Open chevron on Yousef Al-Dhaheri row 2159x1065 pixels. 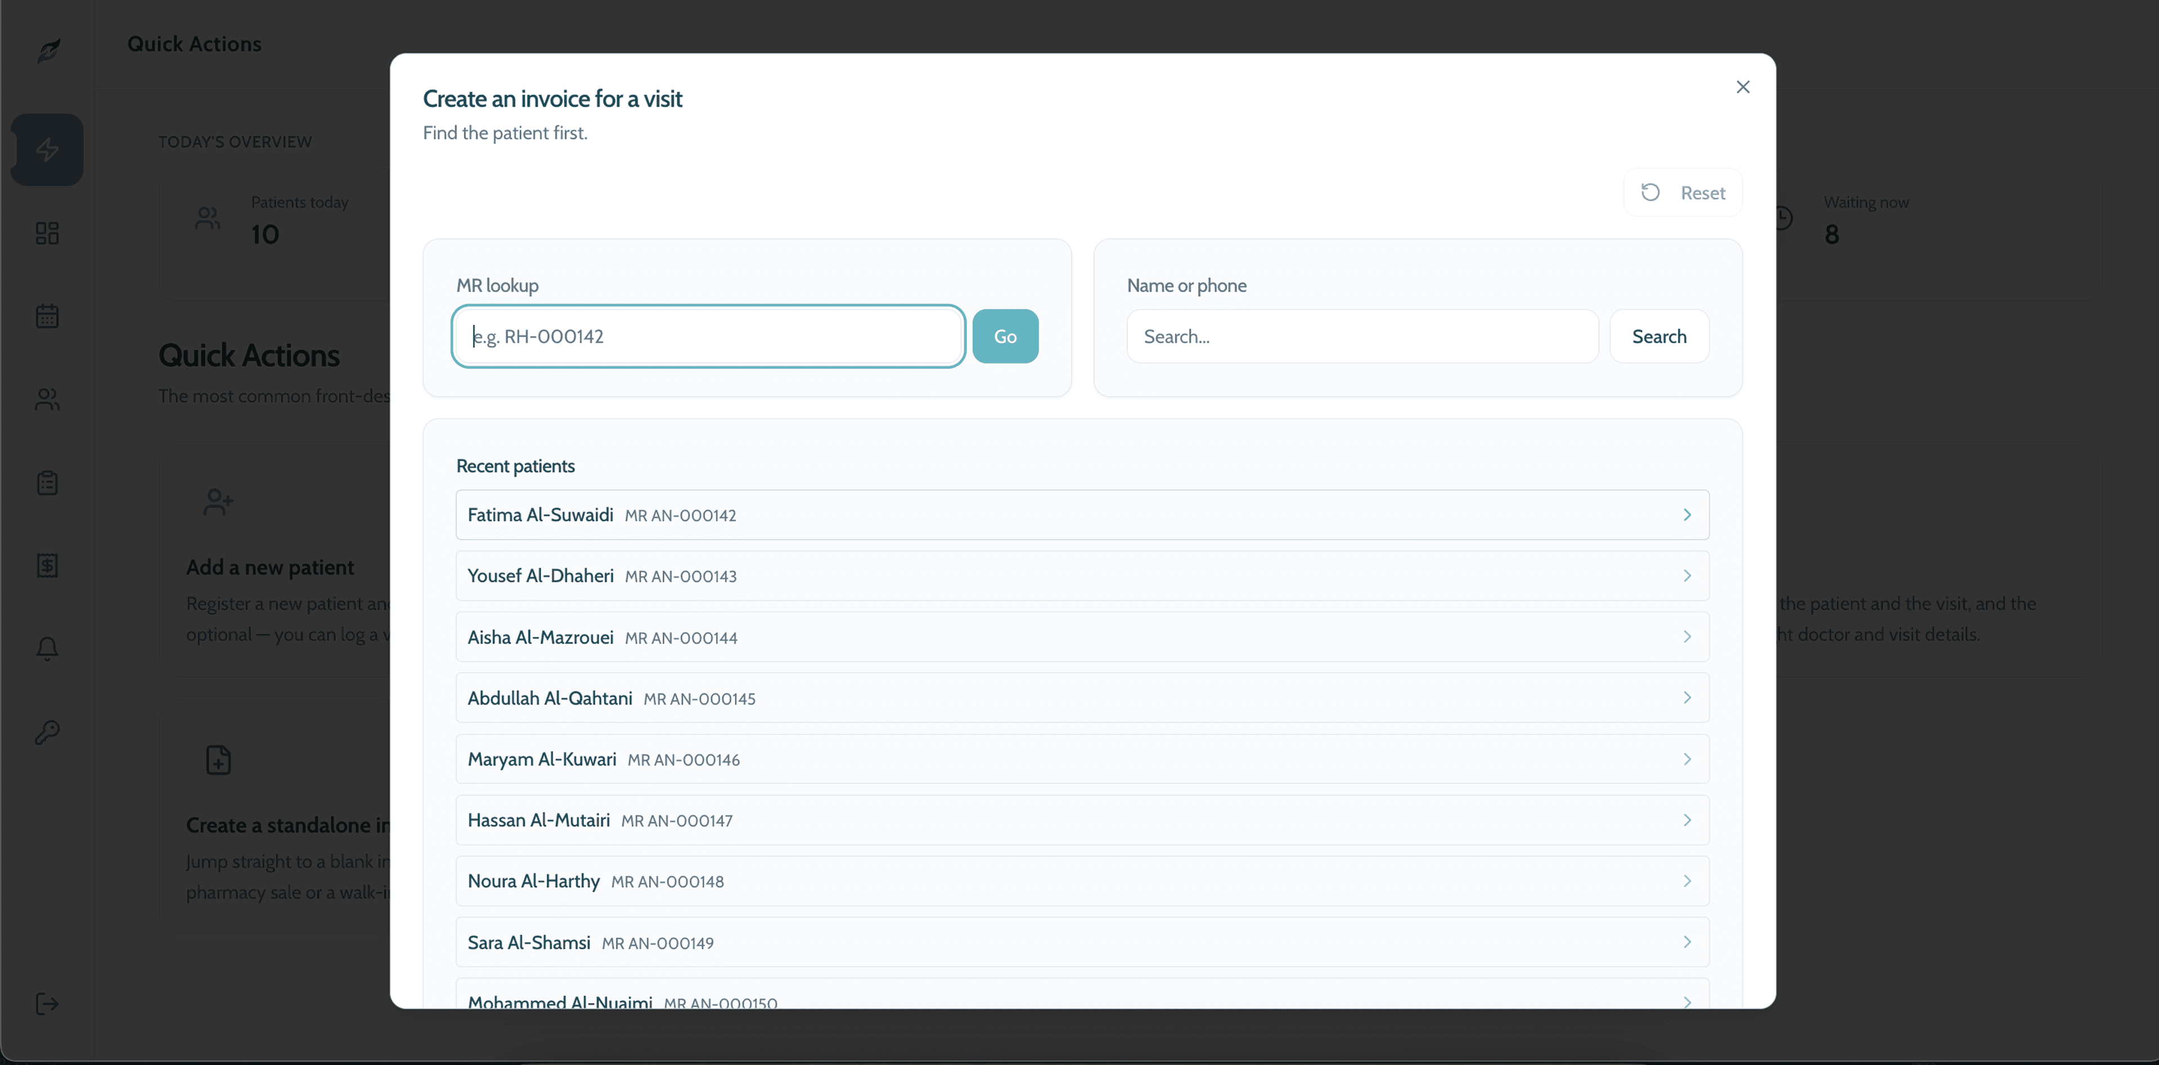[1687, 575]
